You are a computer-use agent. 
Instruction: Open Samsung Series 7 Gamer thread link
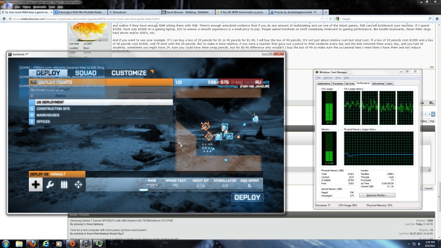point(121,221)
